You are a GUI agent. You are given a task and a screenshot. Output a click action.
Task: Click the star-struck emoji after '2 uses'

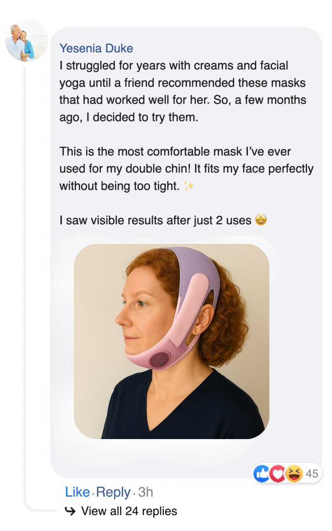[x=261, y=221]
